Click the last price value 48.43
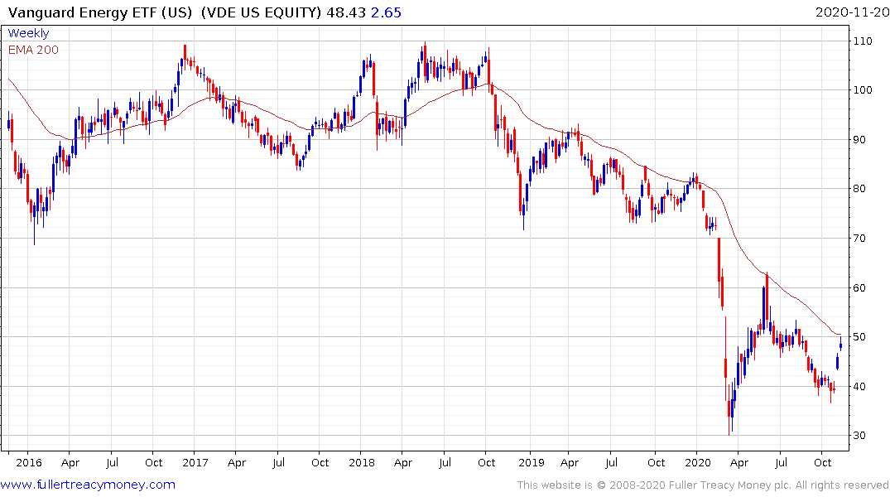This screenshot has width=890, height=497. tap(346, 12)
